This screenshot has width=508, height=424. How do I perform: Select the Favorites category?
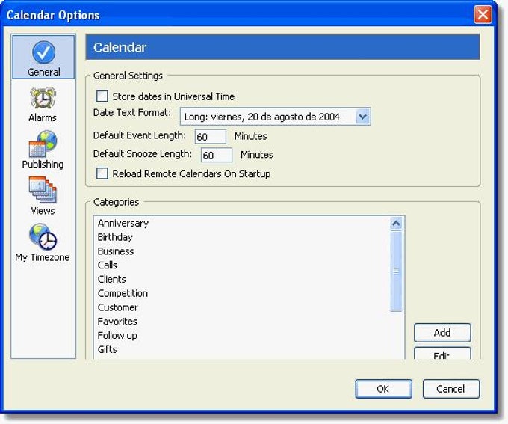coord(117,321)
